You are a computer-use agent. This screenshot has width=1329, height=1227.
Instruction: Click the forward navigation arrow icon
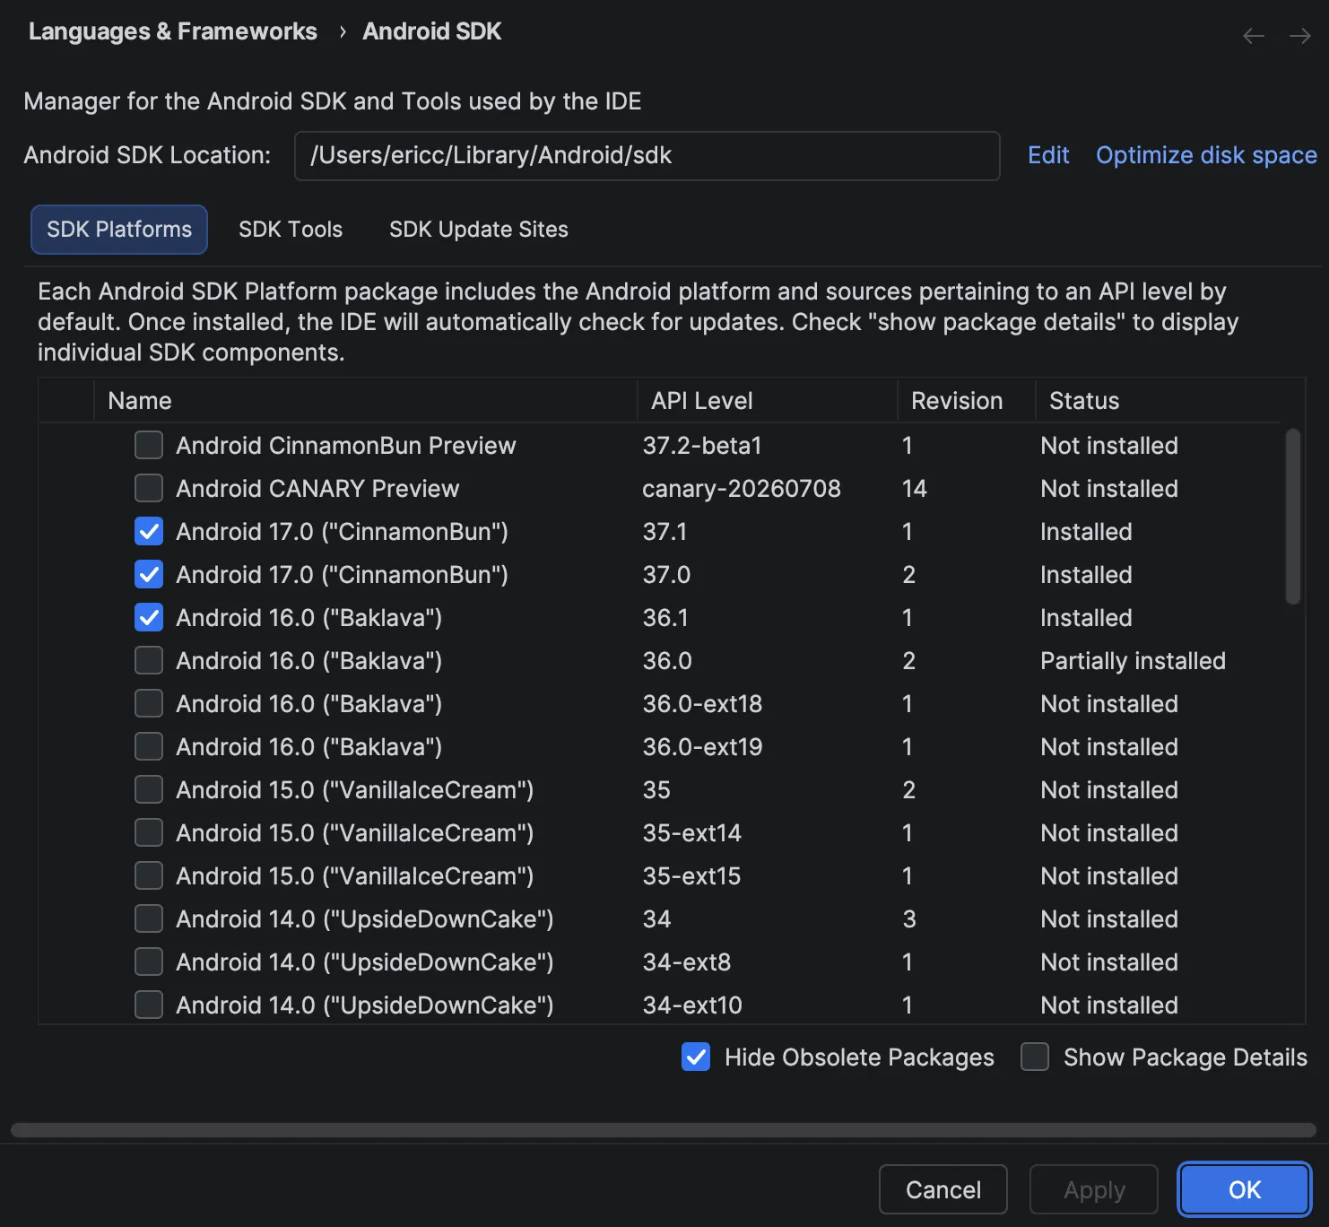[1299, 36]
